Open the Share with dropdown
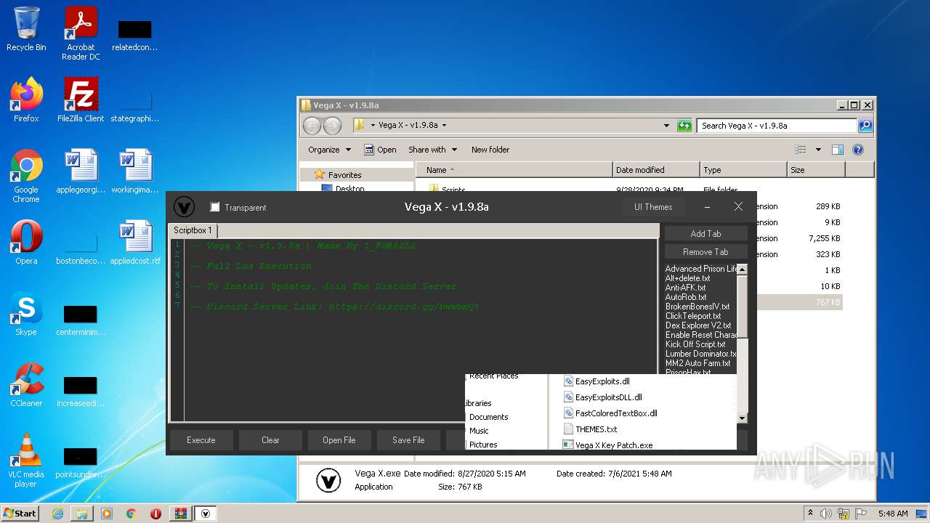930x523 pixels. pos(432,150)
